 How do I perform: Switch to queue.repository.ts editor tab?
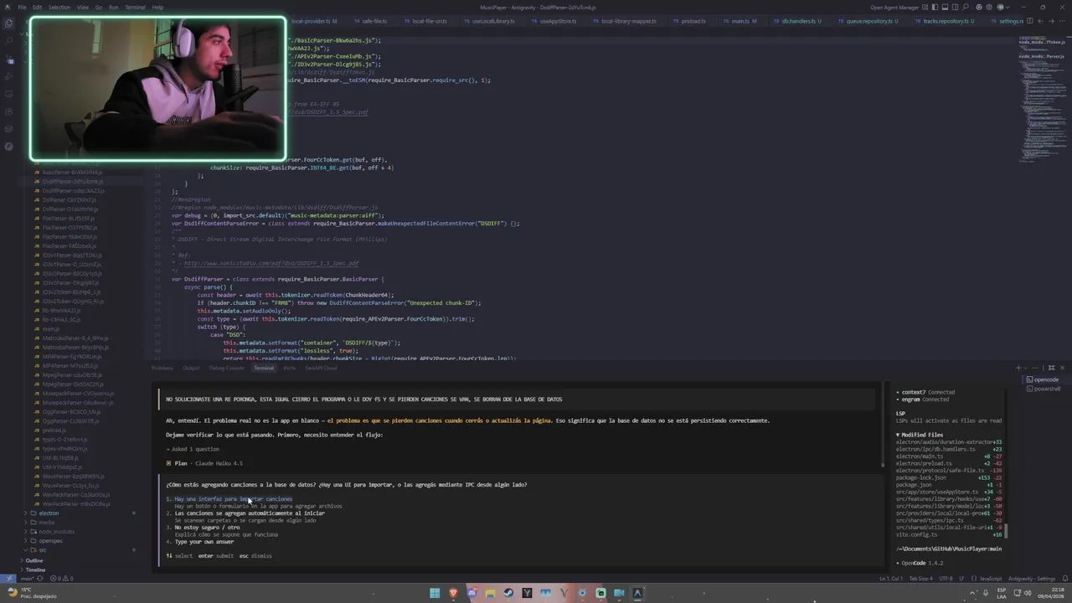point(872,21)
